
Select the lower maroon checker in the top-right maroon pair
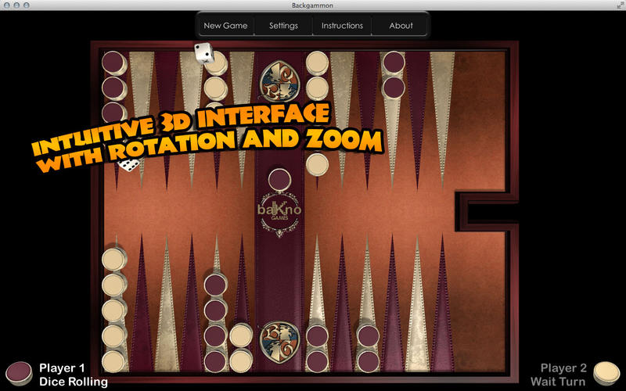pyautogui.click(x=394, y=88)
